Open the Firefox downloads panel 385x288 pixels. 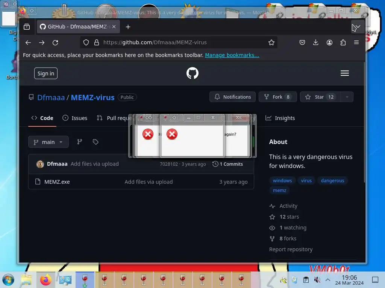(316, 42)
